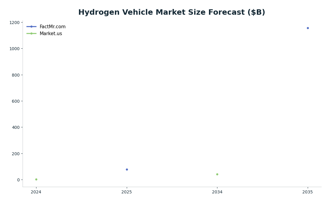The width and height of the screenshot is (330, 203).
Task: Click the blue FactMr.com legend marker
Action: point(31,27)
